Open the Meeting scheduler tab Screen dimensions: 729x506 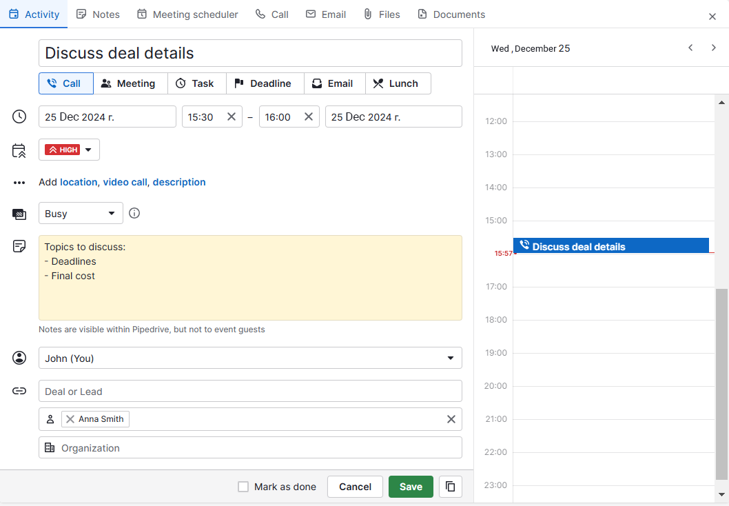tap(187, 14)
